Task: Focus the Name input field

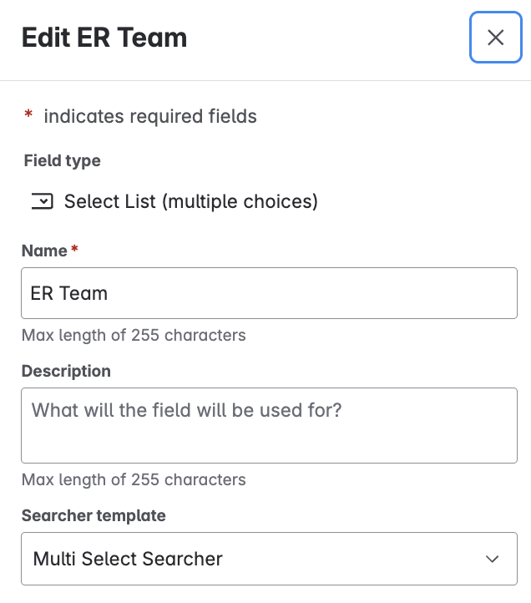Action: point(269,293)
